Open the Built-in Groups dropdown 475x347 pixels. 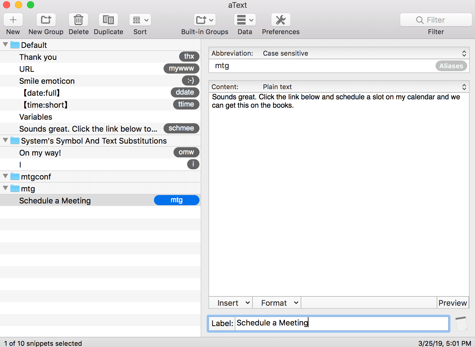tap(205, 20)
